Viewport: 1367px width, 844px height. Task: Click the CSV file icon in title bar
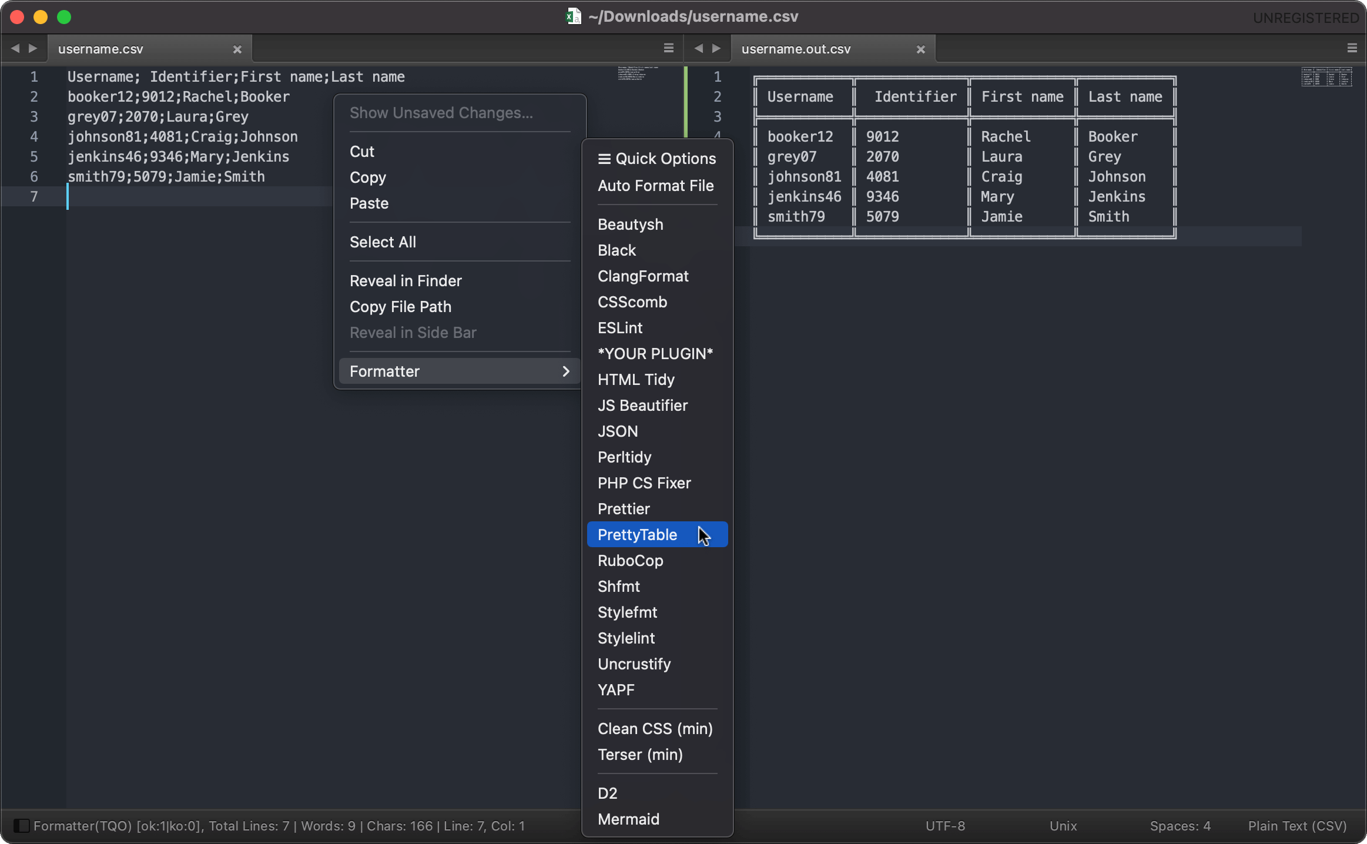[x=573, y=16]
